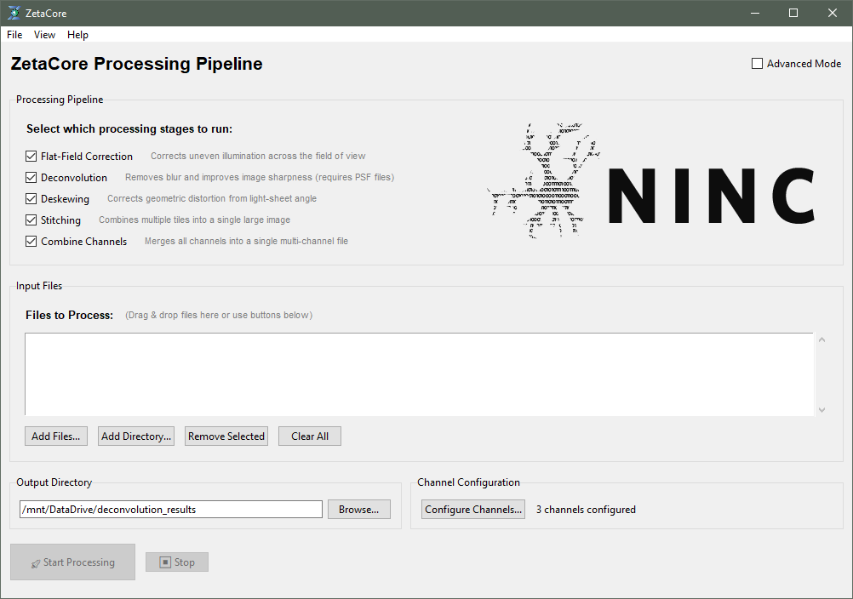Clear All files from the list
This screenshot has width=853, height=599.
click(x=310, y=436)
